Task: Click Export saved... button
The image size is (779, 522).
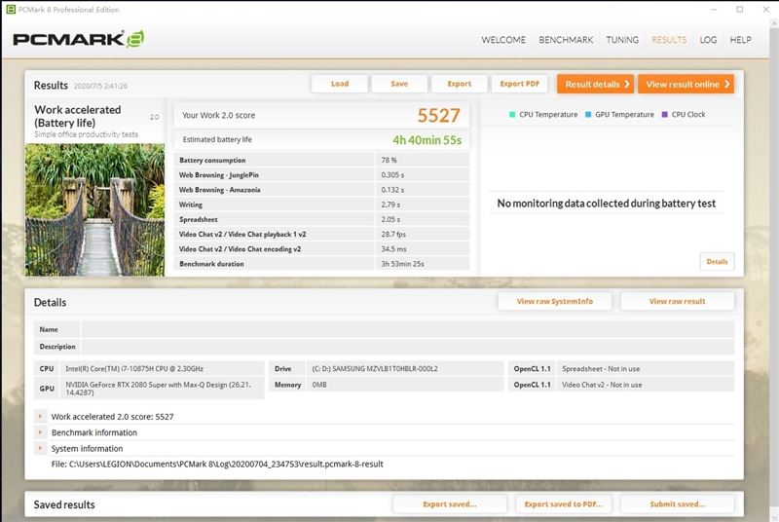Action: [x=450, y=504]
